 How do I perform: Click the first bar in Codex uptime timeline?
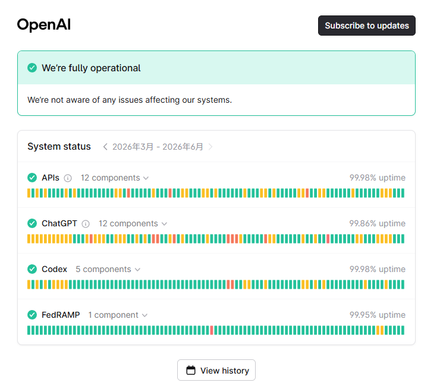point(29,284)
